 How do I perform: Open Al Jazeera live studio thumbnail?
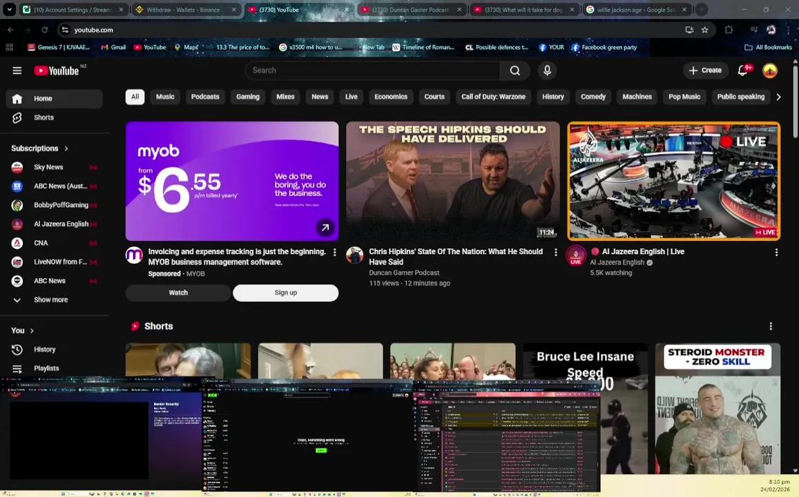673,181
